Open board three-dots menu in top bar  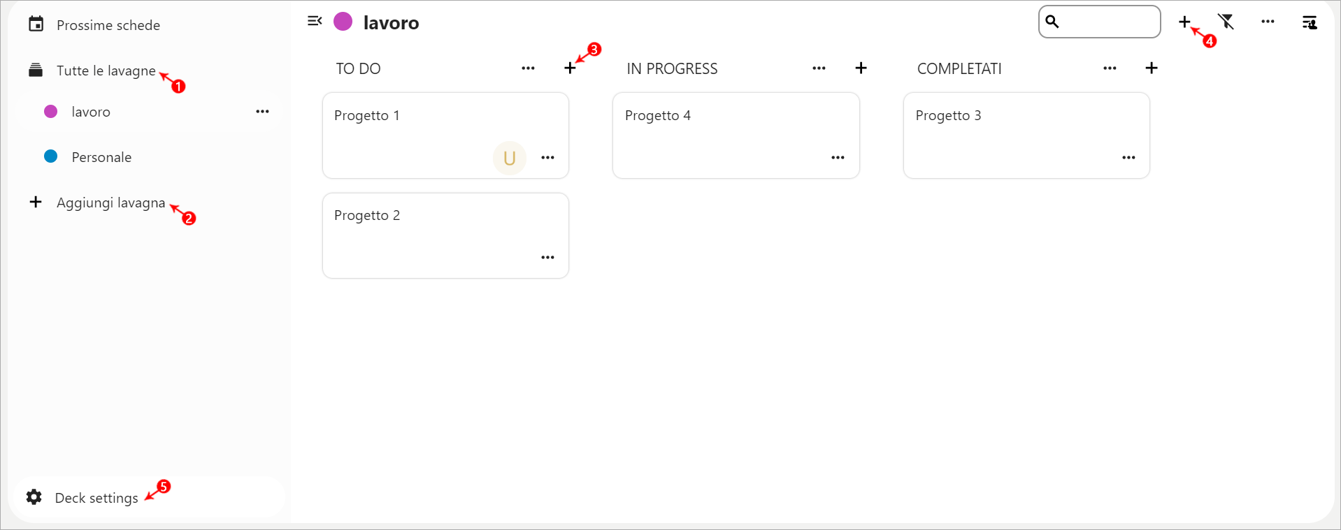coord(1268,22)
